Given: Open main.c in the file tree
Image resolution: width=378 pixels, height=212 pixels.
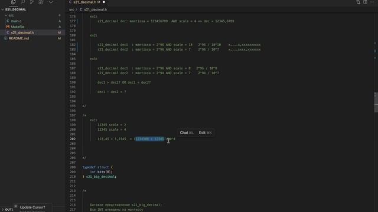Looking at the screenshot, I should pyautogui.click(x=16, y=21).
